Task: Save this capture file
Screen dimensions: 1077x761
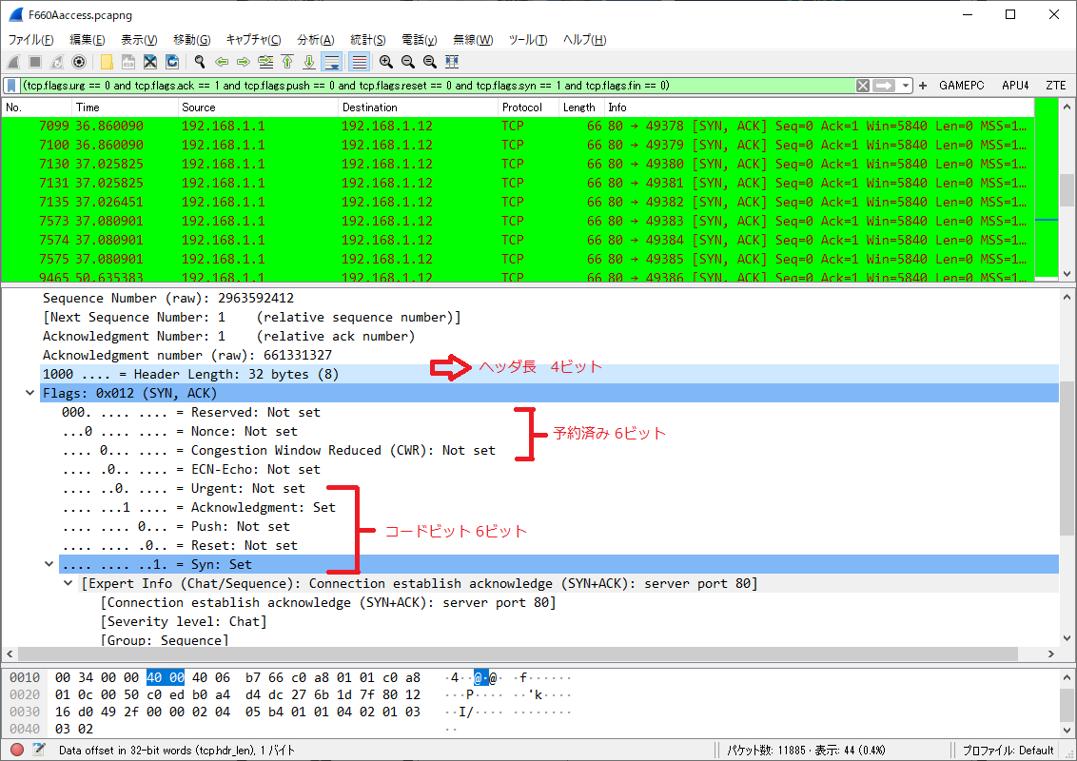Action: point(128,62)
